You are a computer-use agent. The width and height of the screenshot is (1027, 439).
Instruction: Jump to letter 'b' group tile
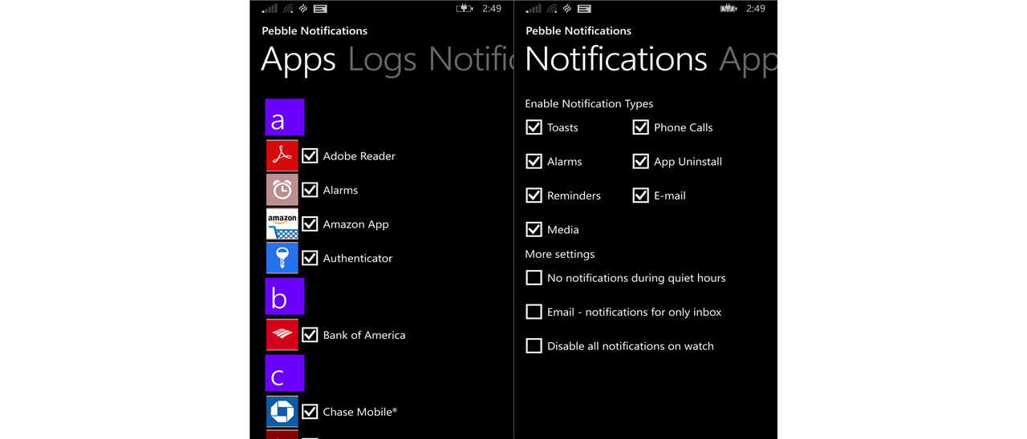click(x=285, y=296)
